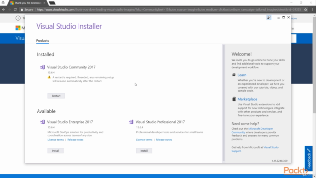The image size is (316, 178).
Task: Open License terms for Enterprise 2017
Action: pyautogui.click(x=56, y=140)
